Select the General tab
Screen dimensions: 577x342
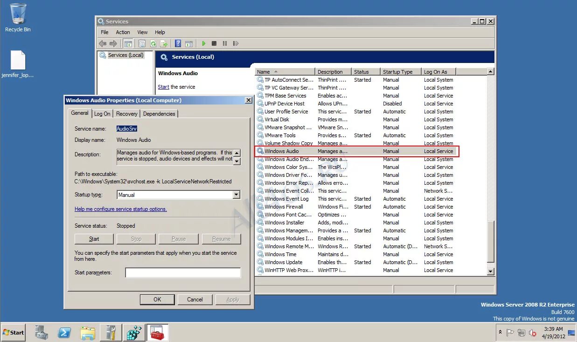[80, 113]
